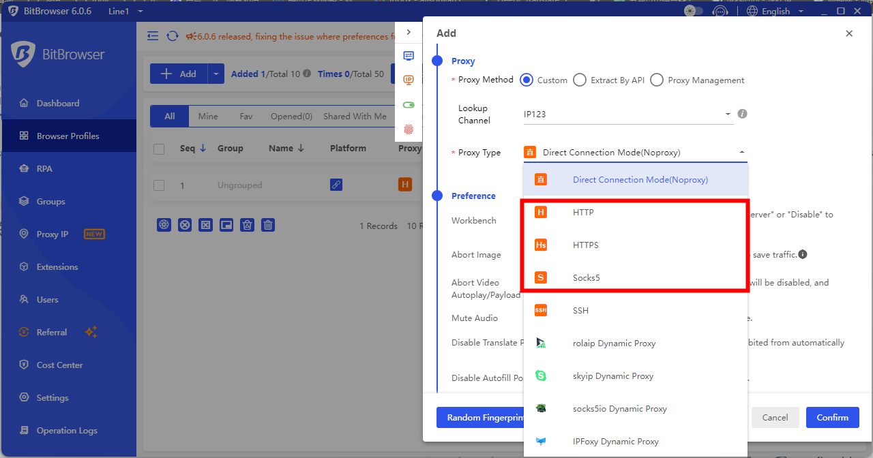This screenshot has height=458, width=873.
Task: Open Proxy IP in the sidebar
Action: pos(68,234)
